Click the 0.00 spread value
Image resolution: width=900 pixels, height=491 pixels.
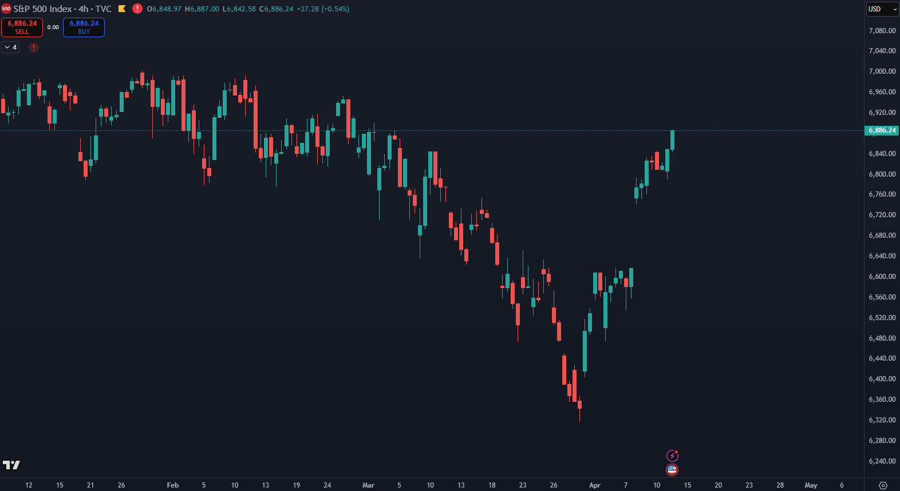53,27
